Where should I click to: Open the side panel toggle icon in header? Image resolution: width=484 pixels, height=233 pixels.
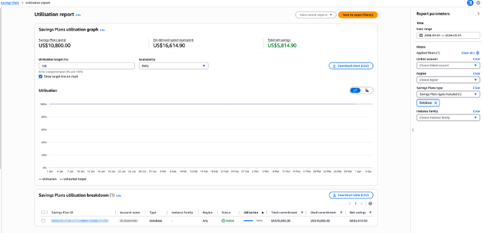[x=470, y=3]
